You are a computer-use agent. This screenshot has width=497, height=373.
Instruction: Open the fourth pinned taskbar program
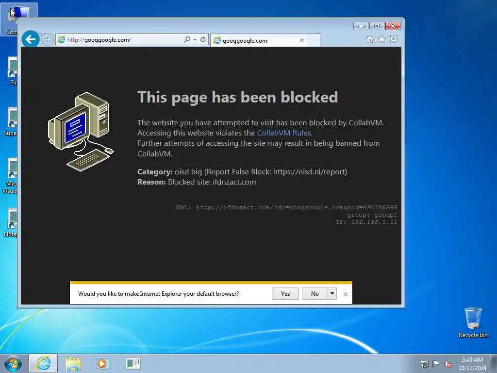133,363
